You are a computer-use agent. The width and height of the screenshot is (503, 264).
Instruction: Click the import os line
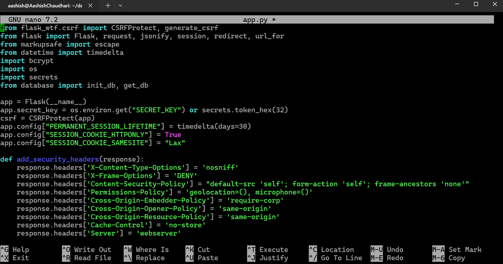click(x=18, y=69)
